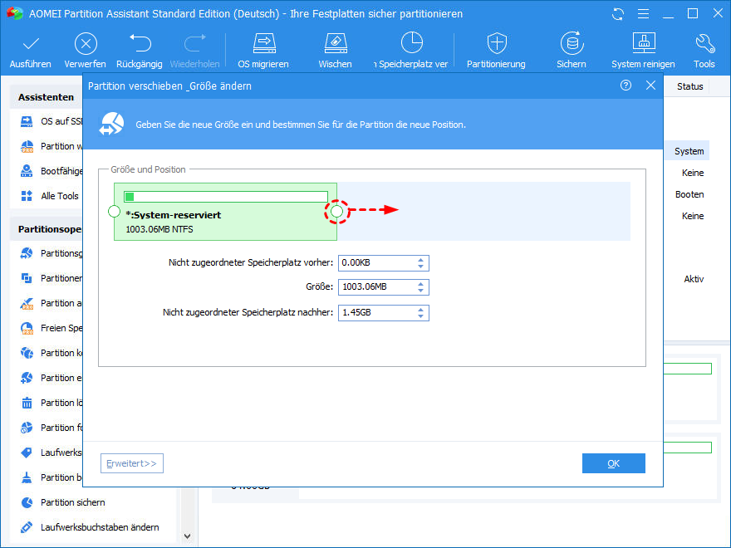Click the OS auf SSD sidebar icon
Image resolution: width=731 pixels, height=548 pixels.
click(x=27, y=121)
